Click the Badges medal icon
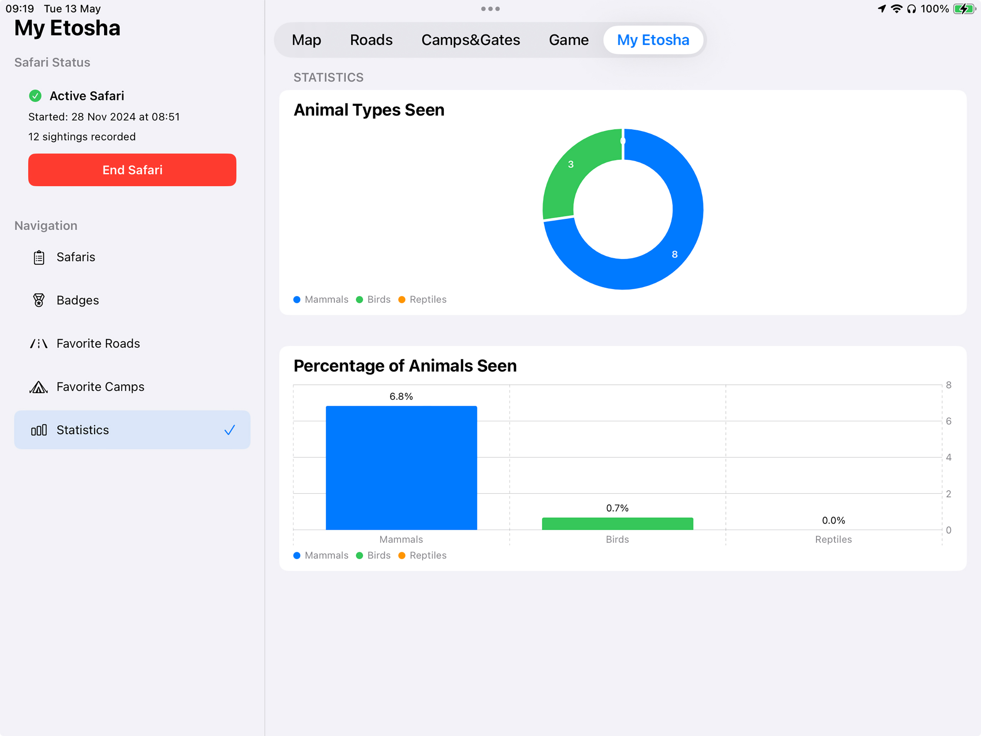The height and width of the screenshot is (736, 981). (x=39, y=300)
